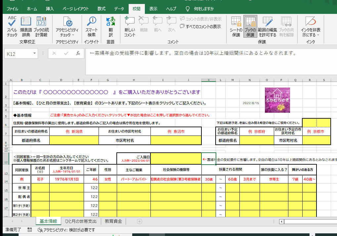The width and height of the screenshot is (337, 236).
Task: Select the yellow ご入籍日 input cell
Action: click(176, 158)
